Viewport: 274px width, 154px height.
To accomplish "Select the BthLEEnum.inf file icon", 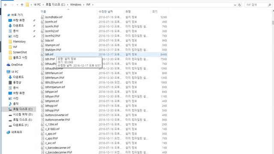I will click(42, 83).
